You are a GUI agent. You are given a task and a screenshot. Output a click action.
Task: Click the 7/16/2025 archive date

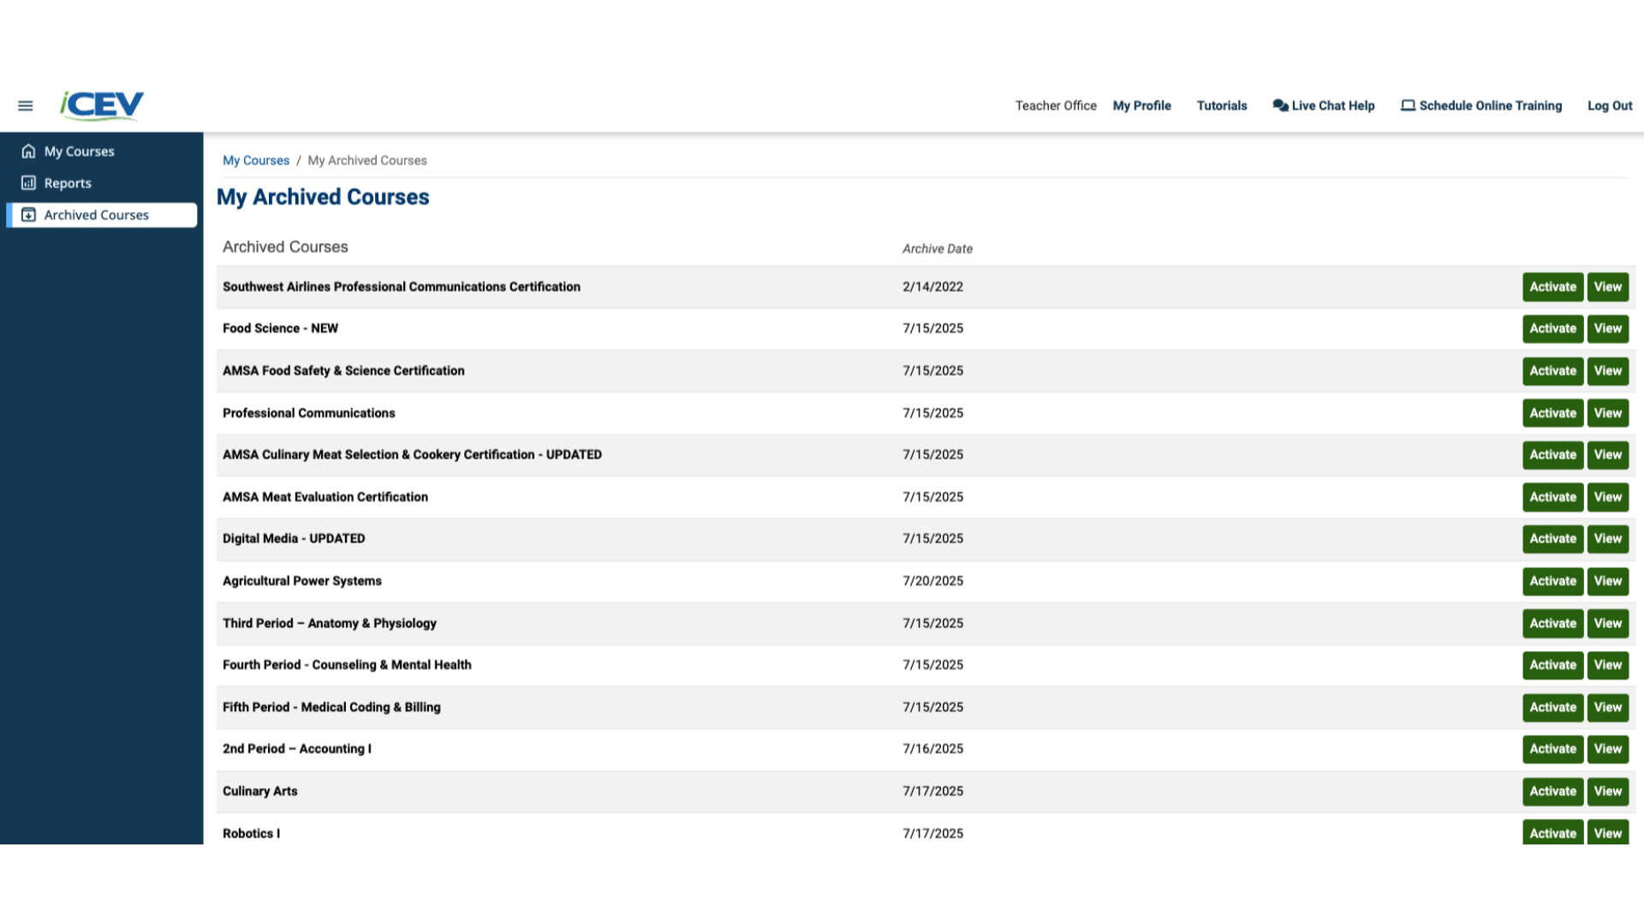(932, 749)
